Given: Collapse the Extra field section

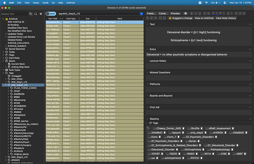Looking at the screenshot, I should 148,49.
